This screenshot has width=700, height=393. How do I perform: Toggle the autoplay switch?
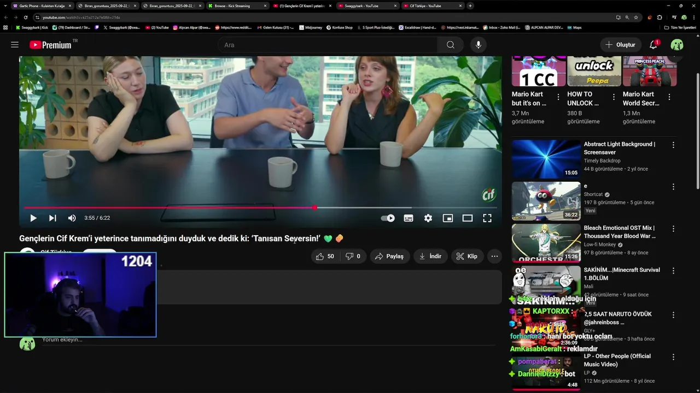click(x=388, y=218)
